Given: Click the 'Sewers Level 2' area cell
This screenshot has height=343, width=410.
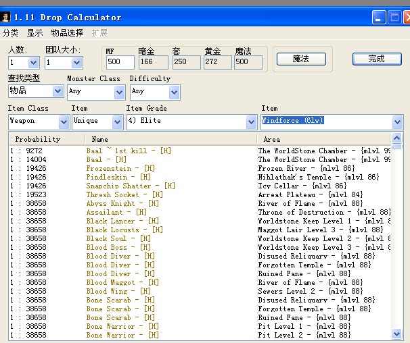Looking at the screenshot, I should click(311, 291).
